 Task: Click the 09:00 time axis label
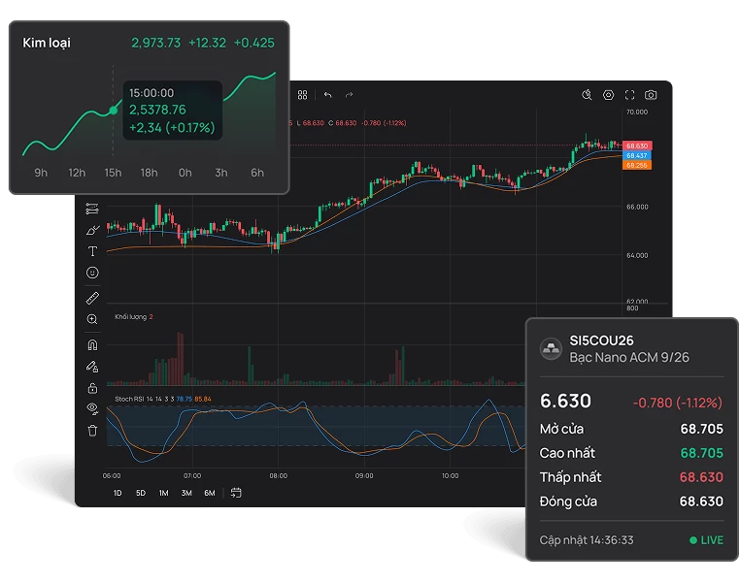(x=364, y=476)
